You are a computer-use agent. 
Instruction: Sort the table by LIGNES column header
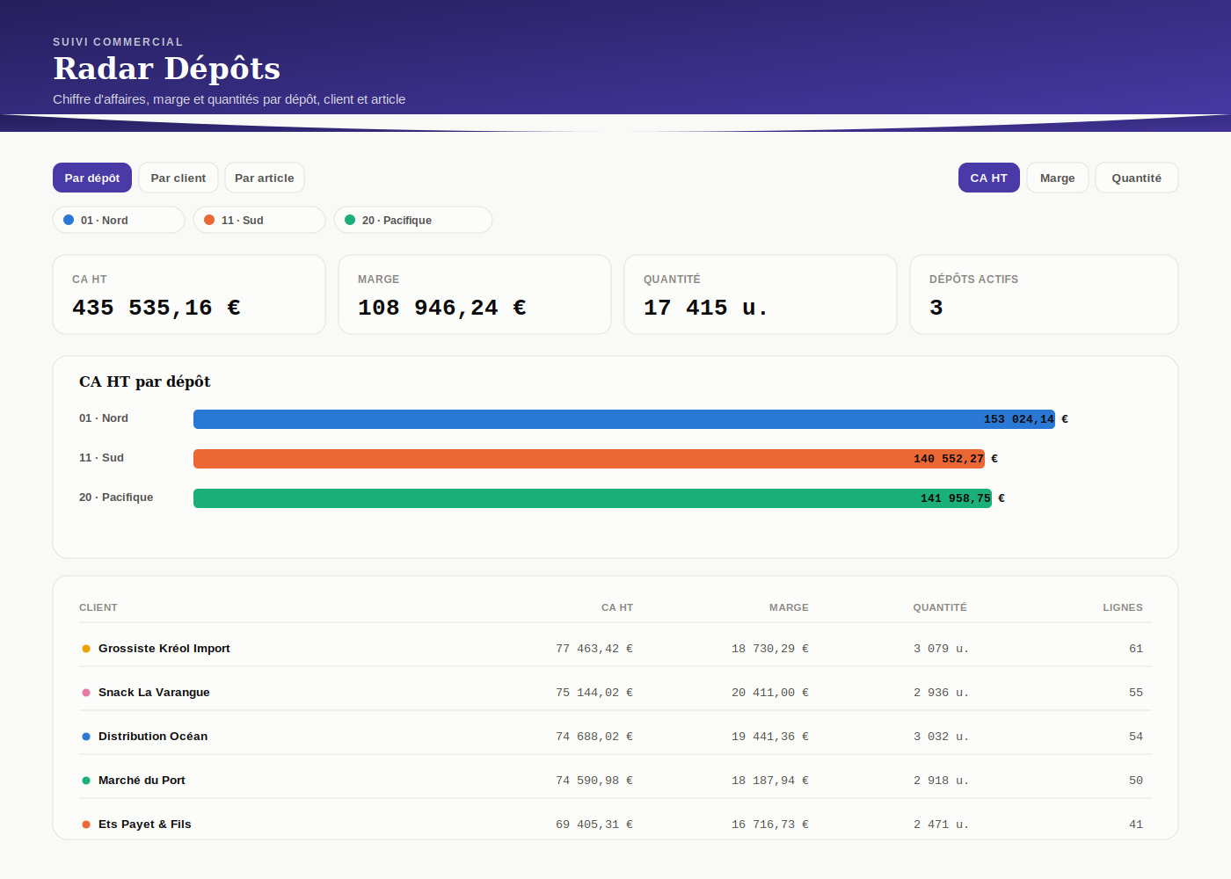(x=1123, y=607)
